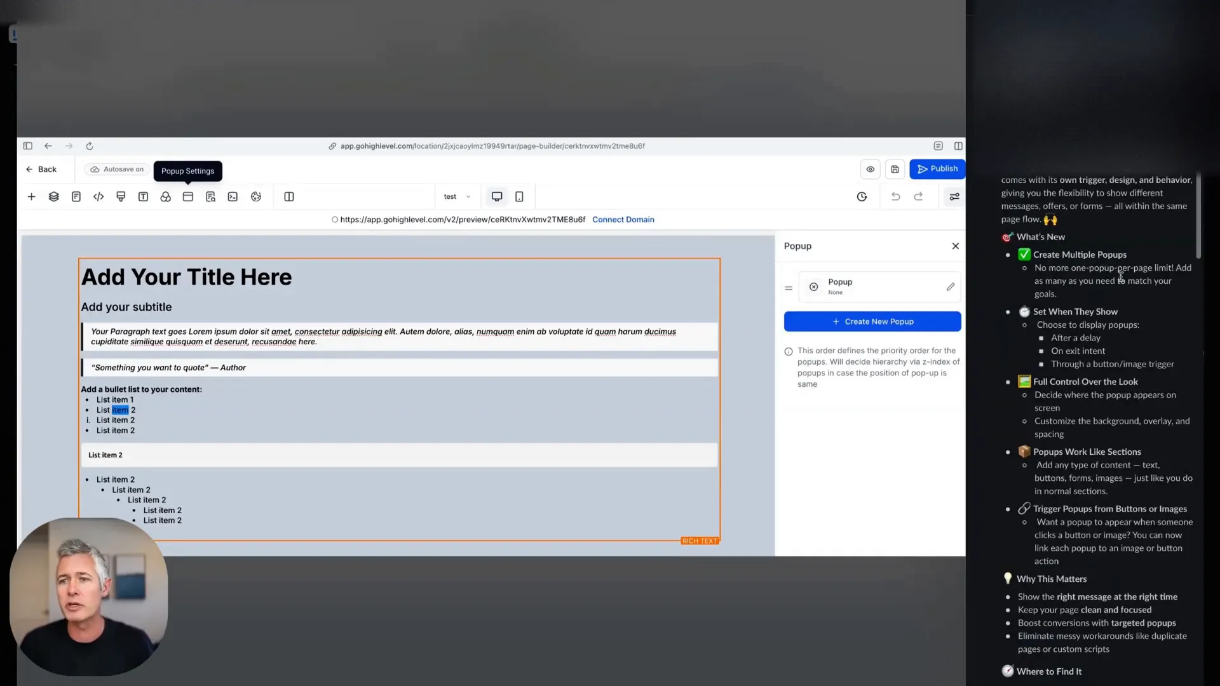1220x686 pixels.
Task: Switch to desktop view toggle
Action: tap(497, 196)
